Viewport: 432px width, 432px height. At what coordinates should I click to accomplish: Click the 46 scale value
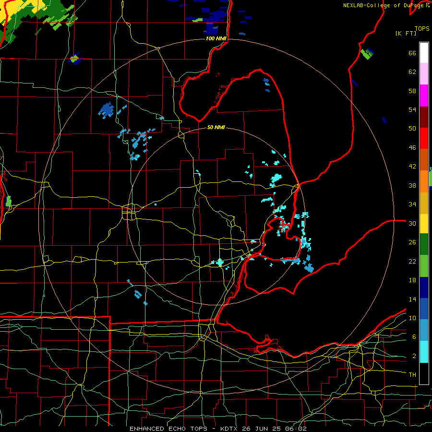pyautogui.click(x=412, y=148)
